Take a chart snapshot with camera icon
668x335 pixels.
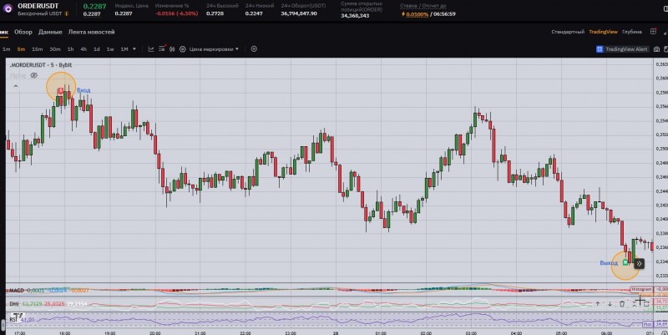click(656, 49)
